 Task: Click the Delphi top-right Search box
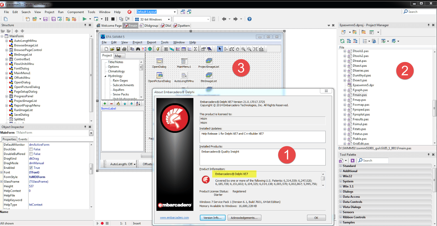(x=420, y=12)
